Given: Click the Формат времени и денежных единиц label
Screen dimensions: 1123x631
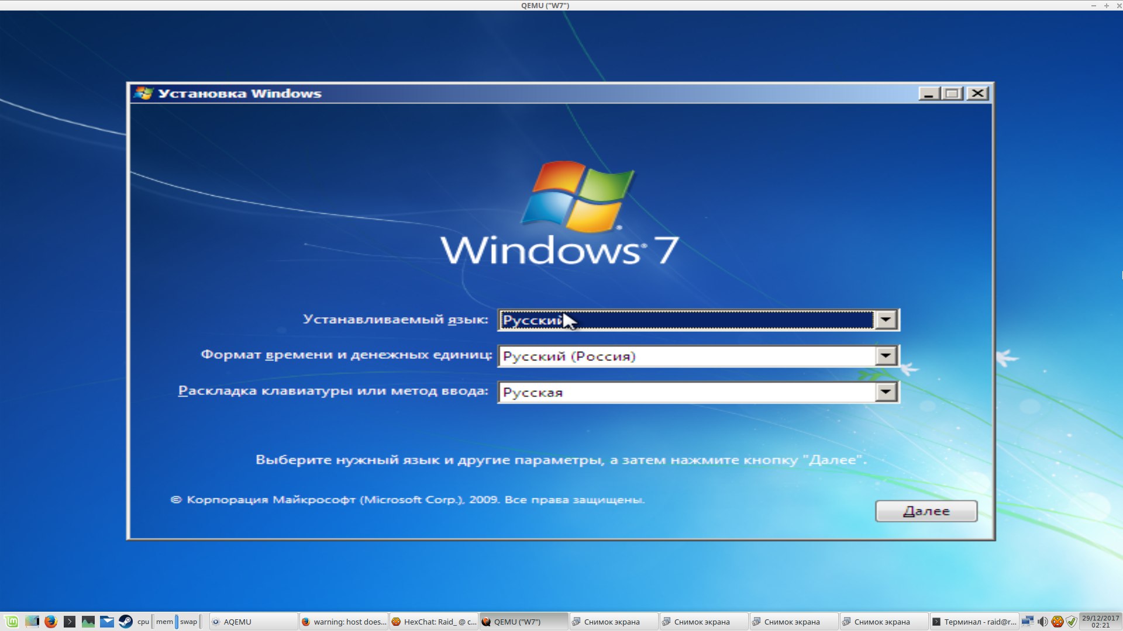Looking at the screenshot, I should [x=346, y=355].
